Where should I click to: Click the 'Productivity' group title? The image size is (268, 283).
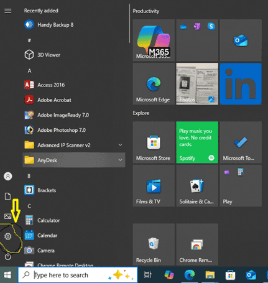(146, 11)
